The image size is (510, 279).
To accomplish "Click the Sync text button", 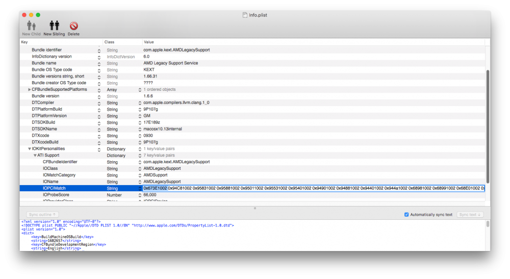I will (470, 215).
